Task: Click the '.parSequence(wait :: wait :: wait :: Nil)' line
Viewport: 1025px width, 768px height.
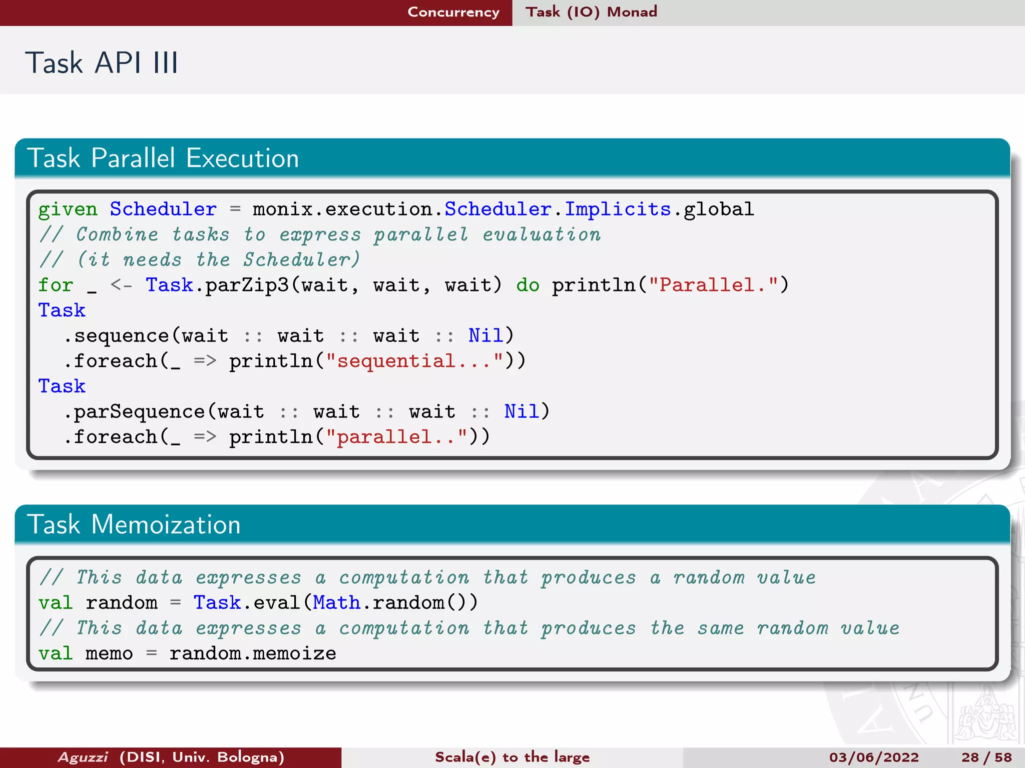Action: [307, 411]
